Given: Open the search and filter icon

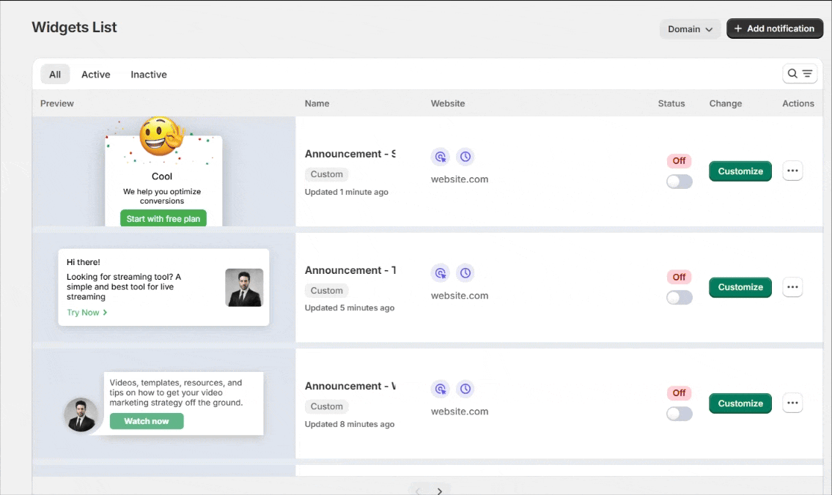Looking at the screenshot, I should point(799,74).
